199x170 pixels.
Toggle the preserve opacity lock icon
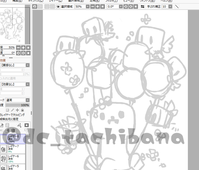[8, 110]
